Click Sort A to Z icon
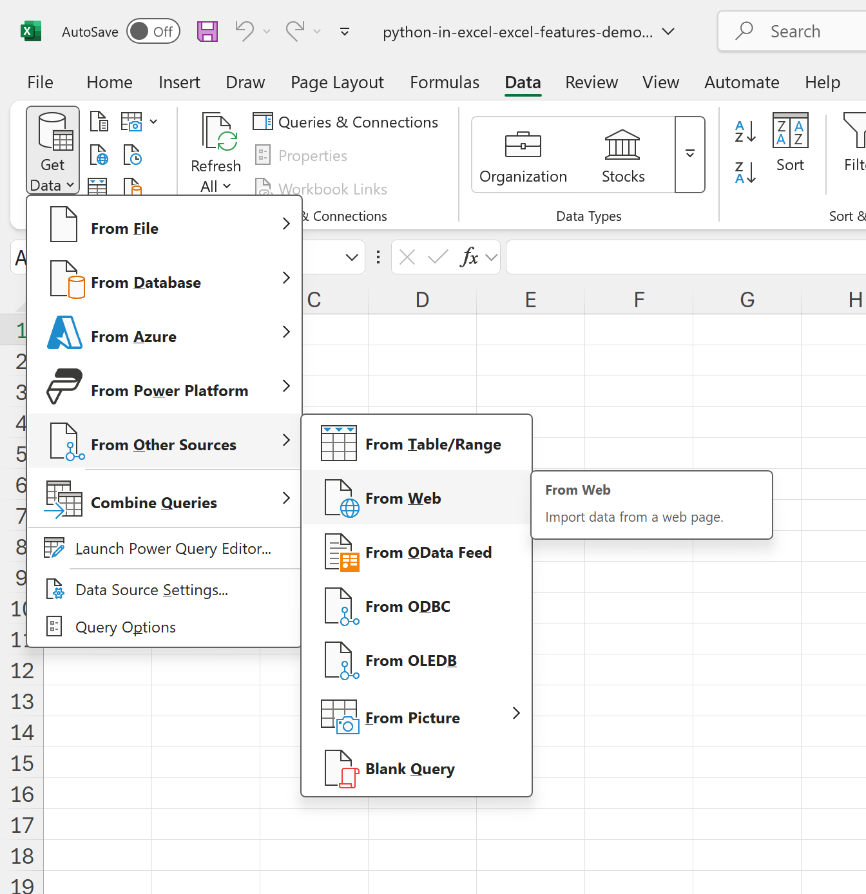 tap(745, 131)
